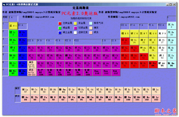Minimize the PC元素 window
This screenshot has height=117, width=179.
(167, 4)
